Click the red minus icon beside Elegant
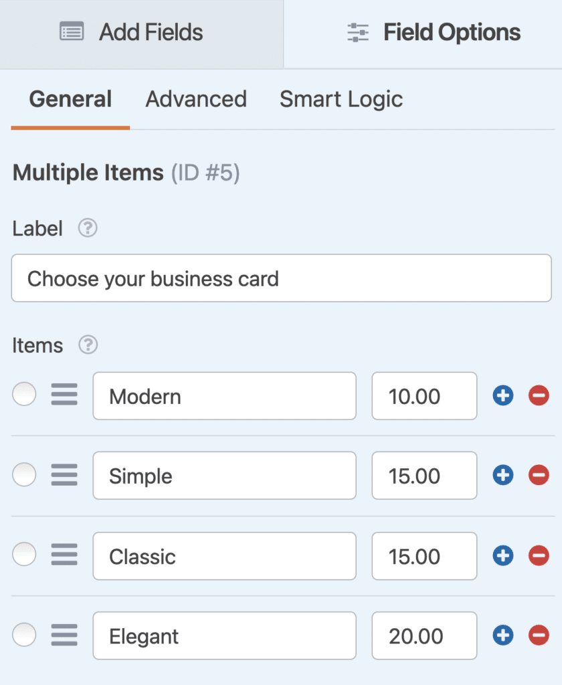Viewport: 562px width, 685px height. click(539, 635)
